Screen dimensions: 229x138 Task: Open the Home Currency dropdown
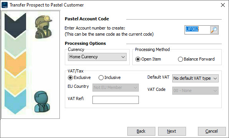[97, 57]
